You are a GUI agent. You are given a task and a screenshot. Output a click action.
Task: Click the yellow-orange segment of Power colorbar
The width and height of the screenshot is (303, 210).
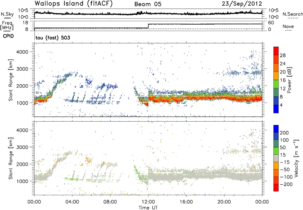click(x=276, y=75)
